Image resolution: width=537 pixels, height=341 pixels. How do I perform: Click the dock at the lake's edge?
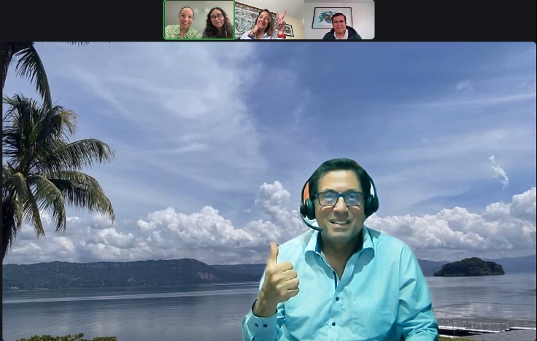coord(485,326)
